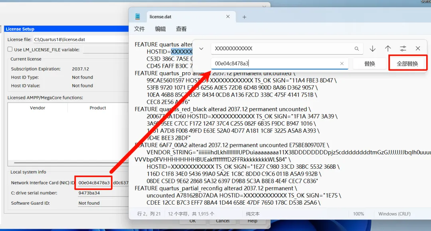431x231 pixels.
Task: Click the CDEE 12CC B7C3 line
Action: [x=233, y=202]
